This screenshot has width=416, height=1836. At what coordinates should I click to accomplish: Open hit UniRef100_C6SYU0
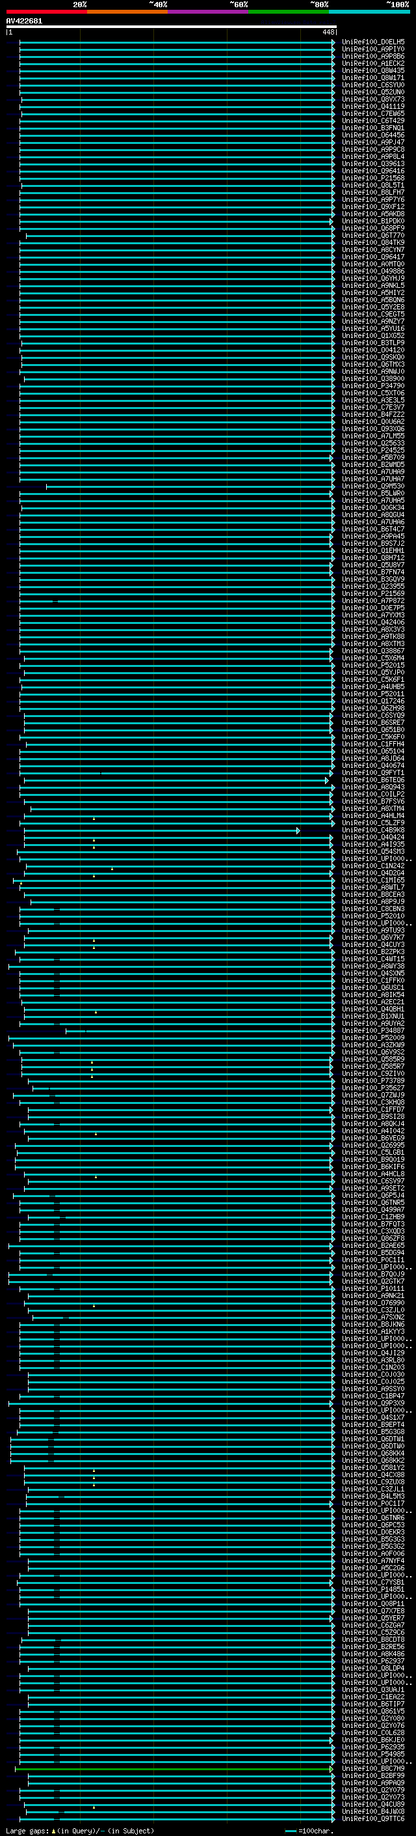pyautogui.click(x=373, y=85)
